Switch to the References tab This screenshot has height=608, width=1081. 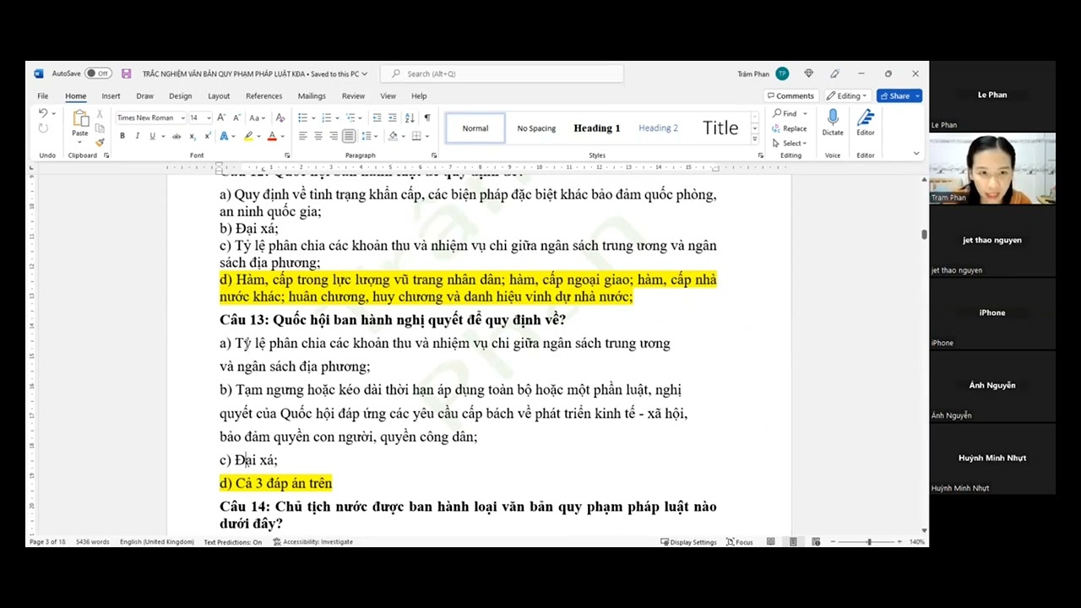[x=263, y=95]
